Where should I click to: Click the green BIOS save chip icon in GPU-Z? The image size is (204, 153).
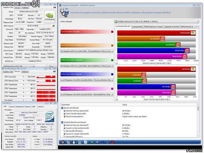coord(54,26)
